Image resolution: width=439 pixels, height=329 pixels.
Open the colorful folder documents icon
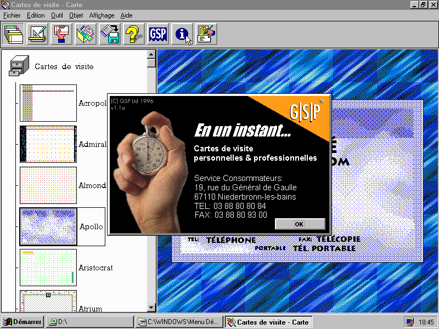86,34
